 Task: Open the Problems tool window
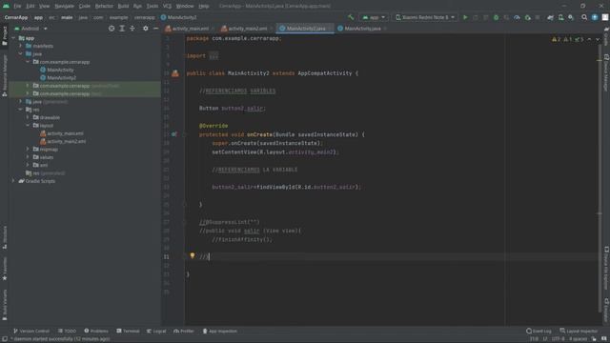(x=96, y=331)
